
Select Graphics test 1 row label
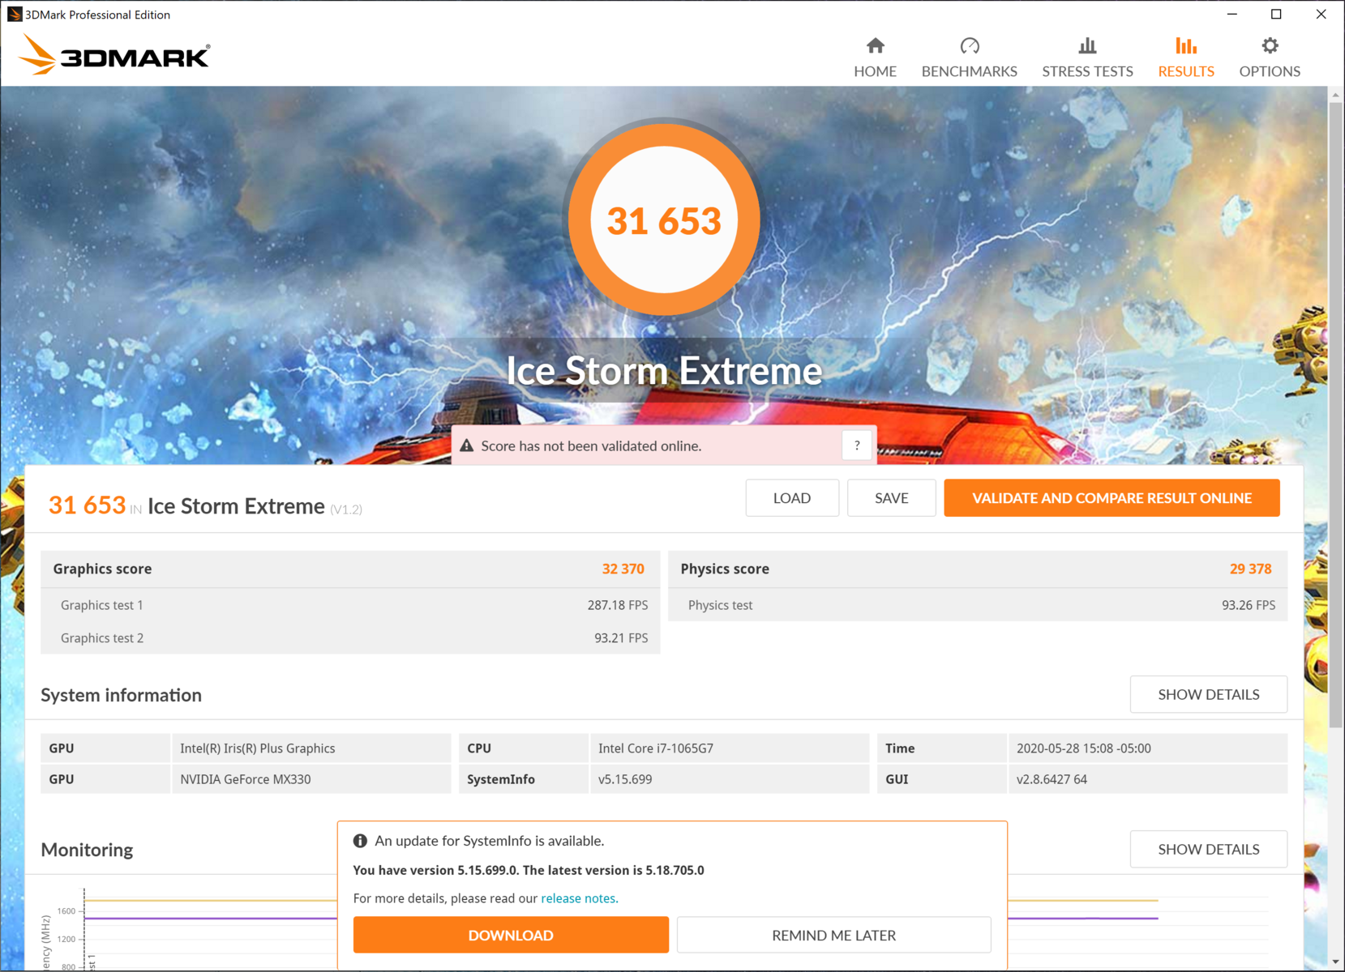(102, 605)
